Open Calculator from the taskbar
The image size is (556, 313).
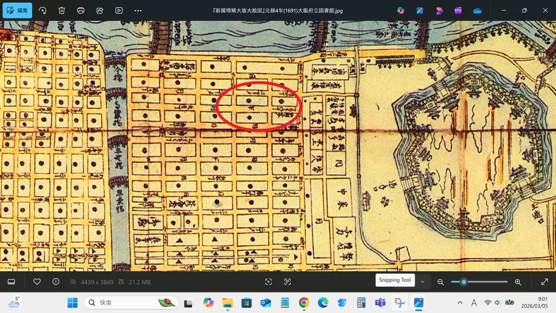[361, 303]
